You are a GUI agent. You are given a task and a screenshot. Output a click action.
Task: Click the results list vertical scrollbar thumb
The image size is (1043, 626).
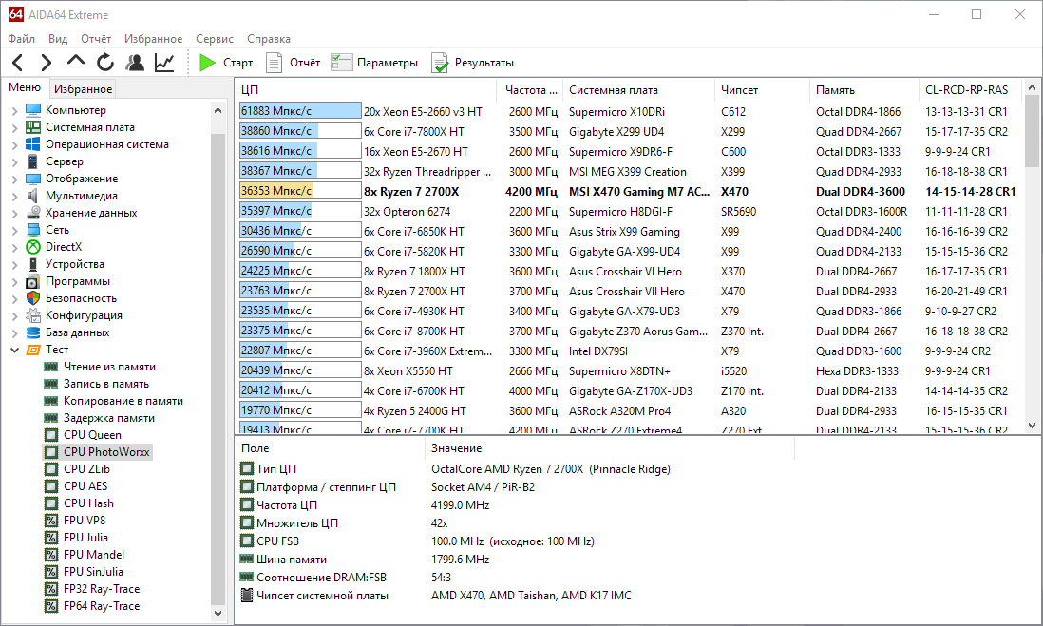tap(1032, 131)
